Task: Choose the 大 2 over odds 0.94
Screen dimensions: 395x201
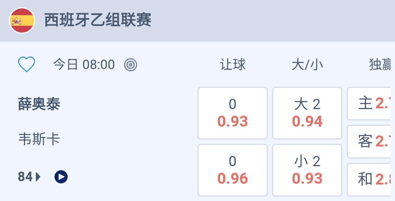Action: point(307,113)
